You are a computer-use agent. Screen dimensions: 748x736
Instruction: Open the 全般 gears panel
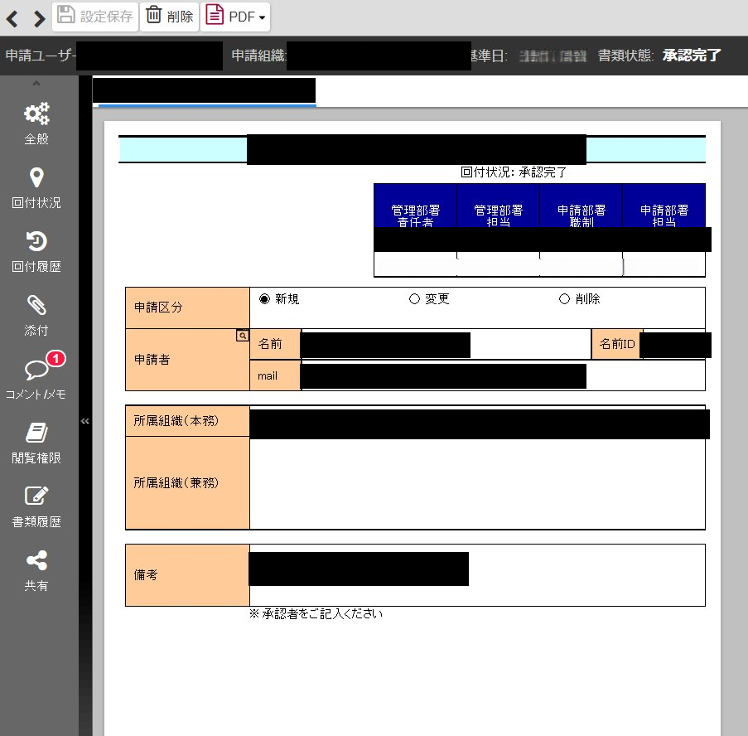(x=36, y=123)
